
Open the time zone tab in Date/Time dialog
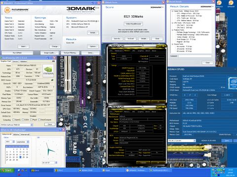pyautogui.click(x=16, y=134)
